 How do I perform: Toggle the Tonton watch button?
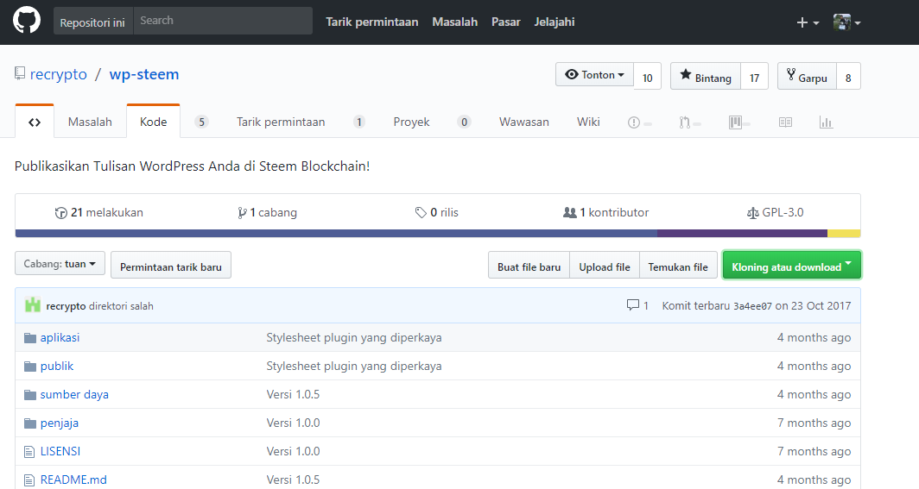click(594, 75)
